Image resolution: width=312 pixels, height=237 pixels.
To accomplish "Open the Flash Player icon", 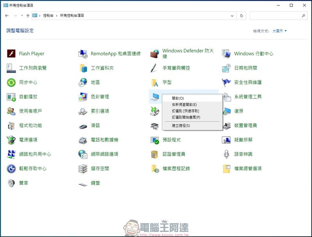I will click(x=11, y=53).
